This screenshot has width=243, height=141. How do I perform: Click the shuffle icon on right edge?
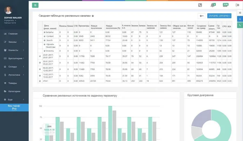(x=240, y=13)
